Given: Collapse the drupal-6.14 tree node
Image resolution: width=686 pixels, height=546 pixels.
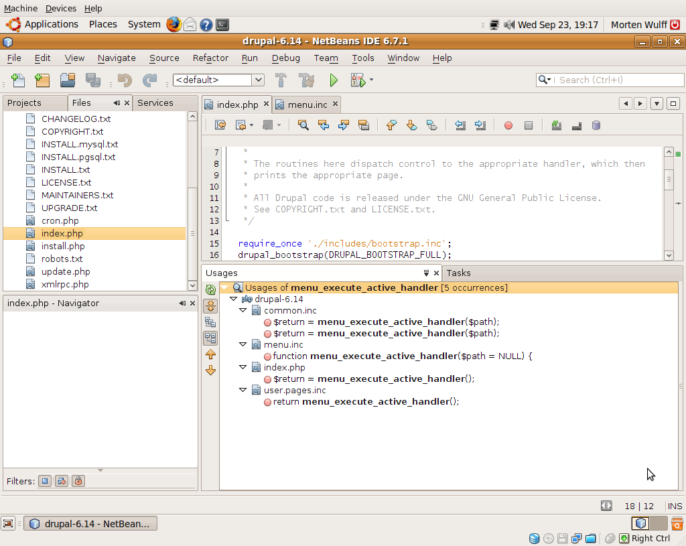Looking at the screenshot, I should click(234, 299).
